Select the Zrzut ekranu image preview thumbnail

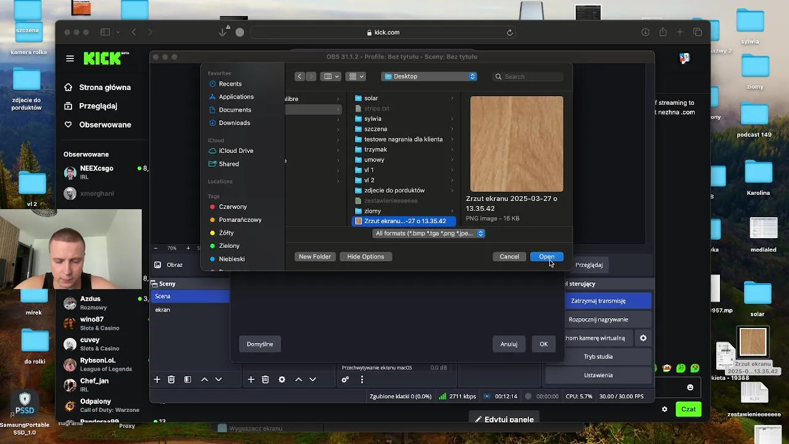point(517,144)
